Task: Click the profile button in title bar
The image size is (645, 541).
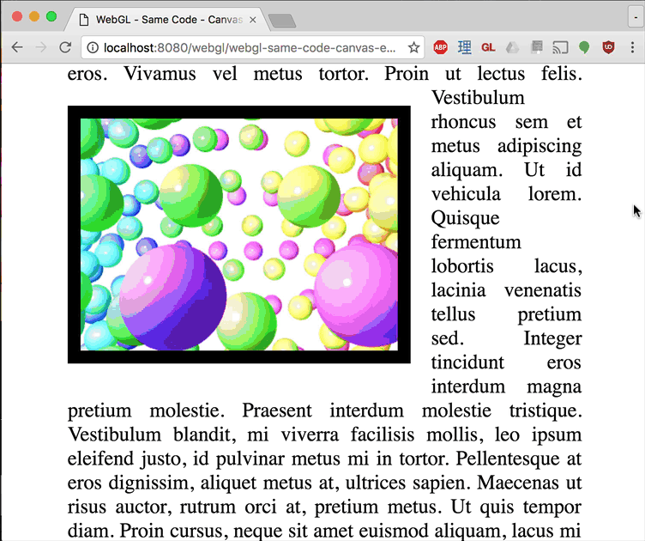Action: (636, 16)
